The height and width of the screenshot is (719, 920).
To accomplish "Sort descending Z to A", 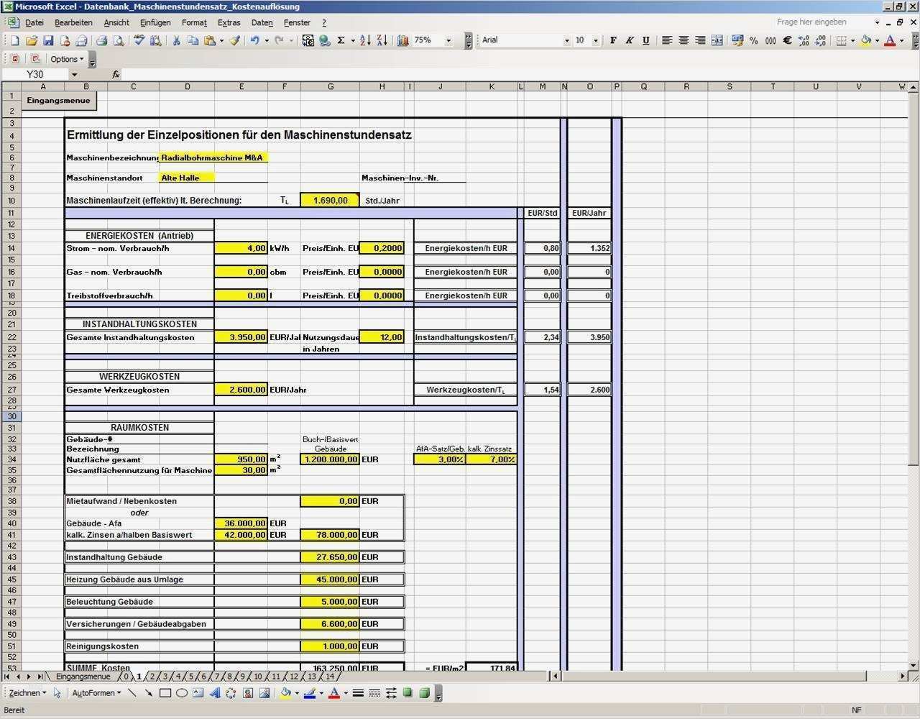I will (382, 41).
